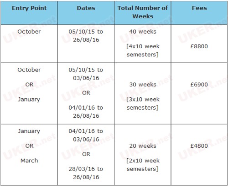Select the 28/03/16 to 26/08/16 dates
The width and height of the screenshot is (228, 186).
click(x=86, y=173)
